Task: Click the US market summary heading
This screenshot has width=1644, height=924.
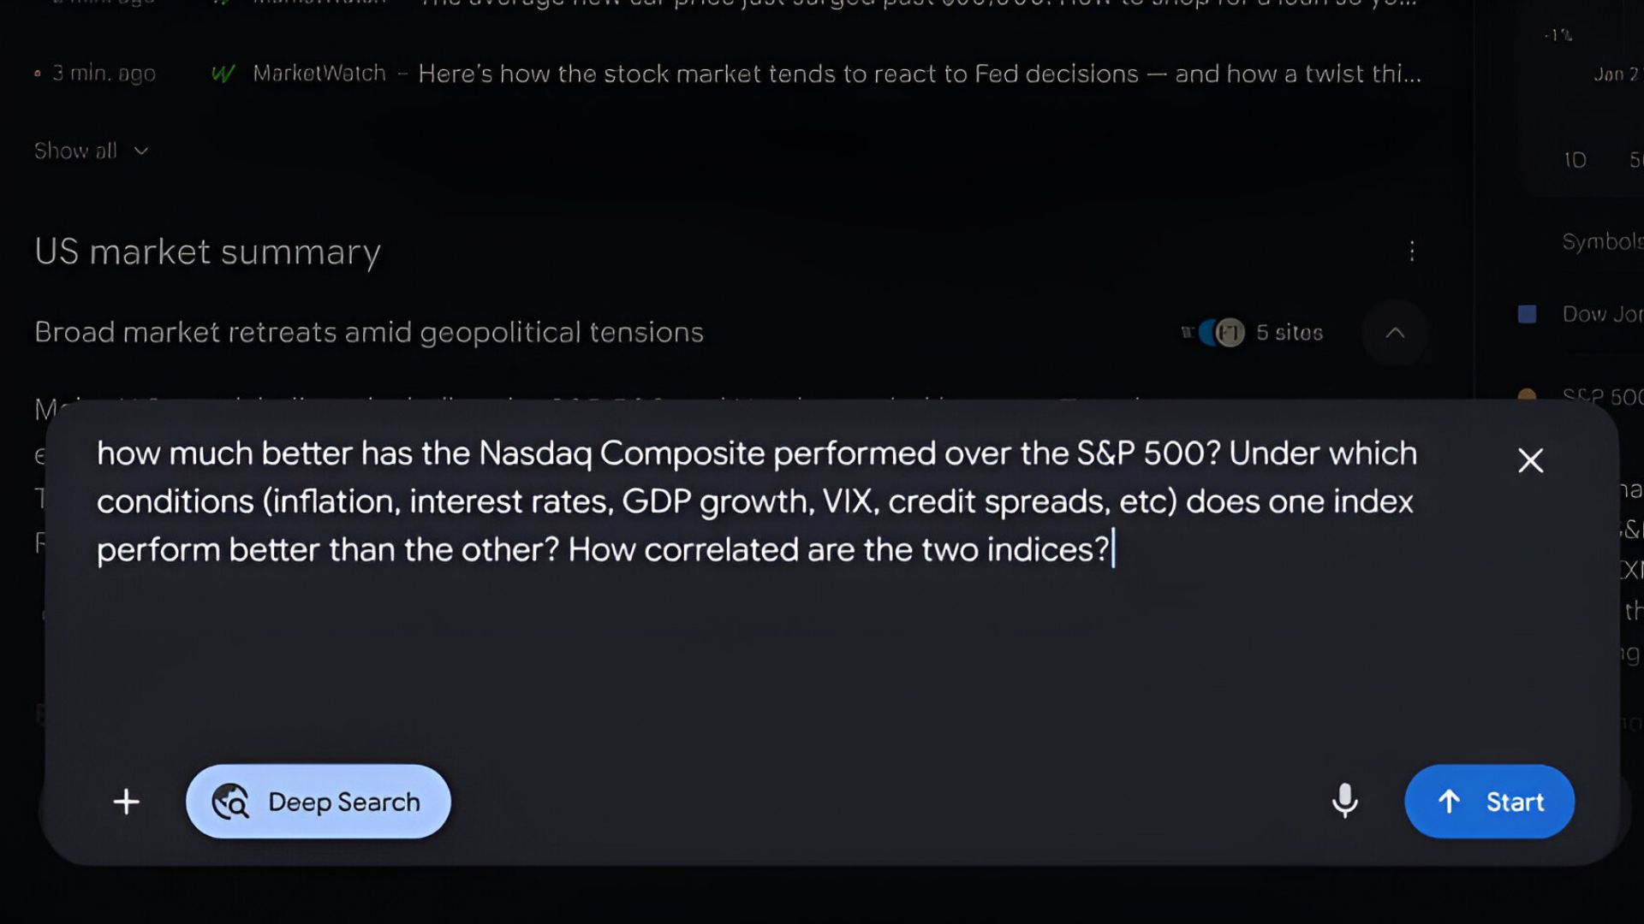Action: [x=207, y=252]
